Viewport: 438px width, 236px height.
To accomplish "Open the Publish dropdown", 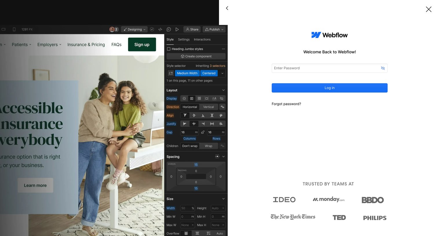I will 214,29.
